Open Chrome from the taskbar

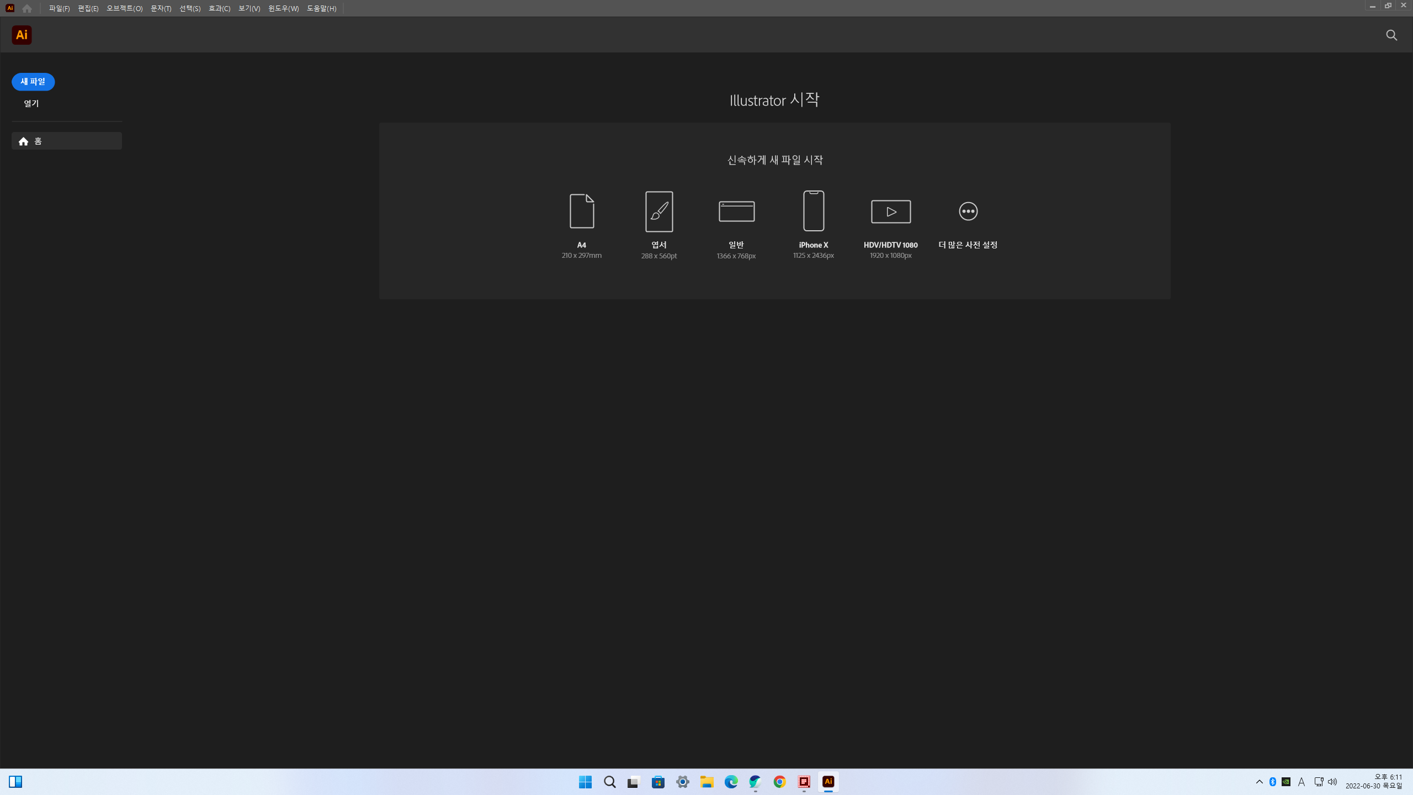pyautogui.click(x=779, y=782)
